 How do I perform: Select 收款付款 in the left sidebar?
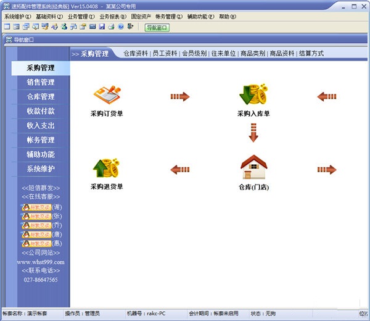pyautogui.click(x=41, y=111)
